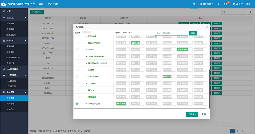Enable 继电器操作 for 冷链监控
The width and height of the screenshot is (255, 134).
tap(185, 97)
